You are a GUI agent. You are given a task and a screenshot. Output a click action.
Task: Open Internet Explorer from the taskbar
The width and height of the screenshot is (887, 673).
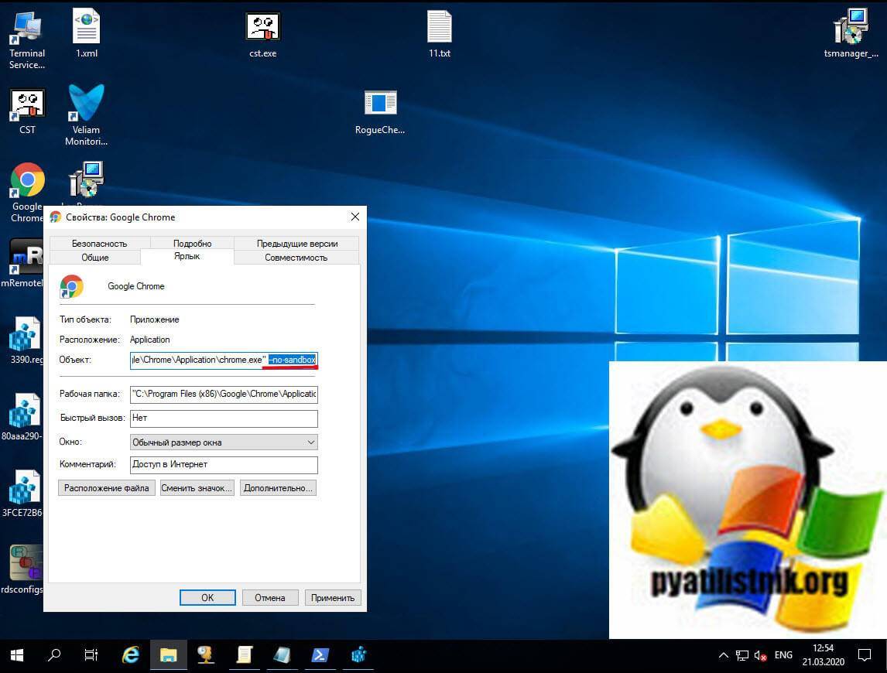(132, 655)
